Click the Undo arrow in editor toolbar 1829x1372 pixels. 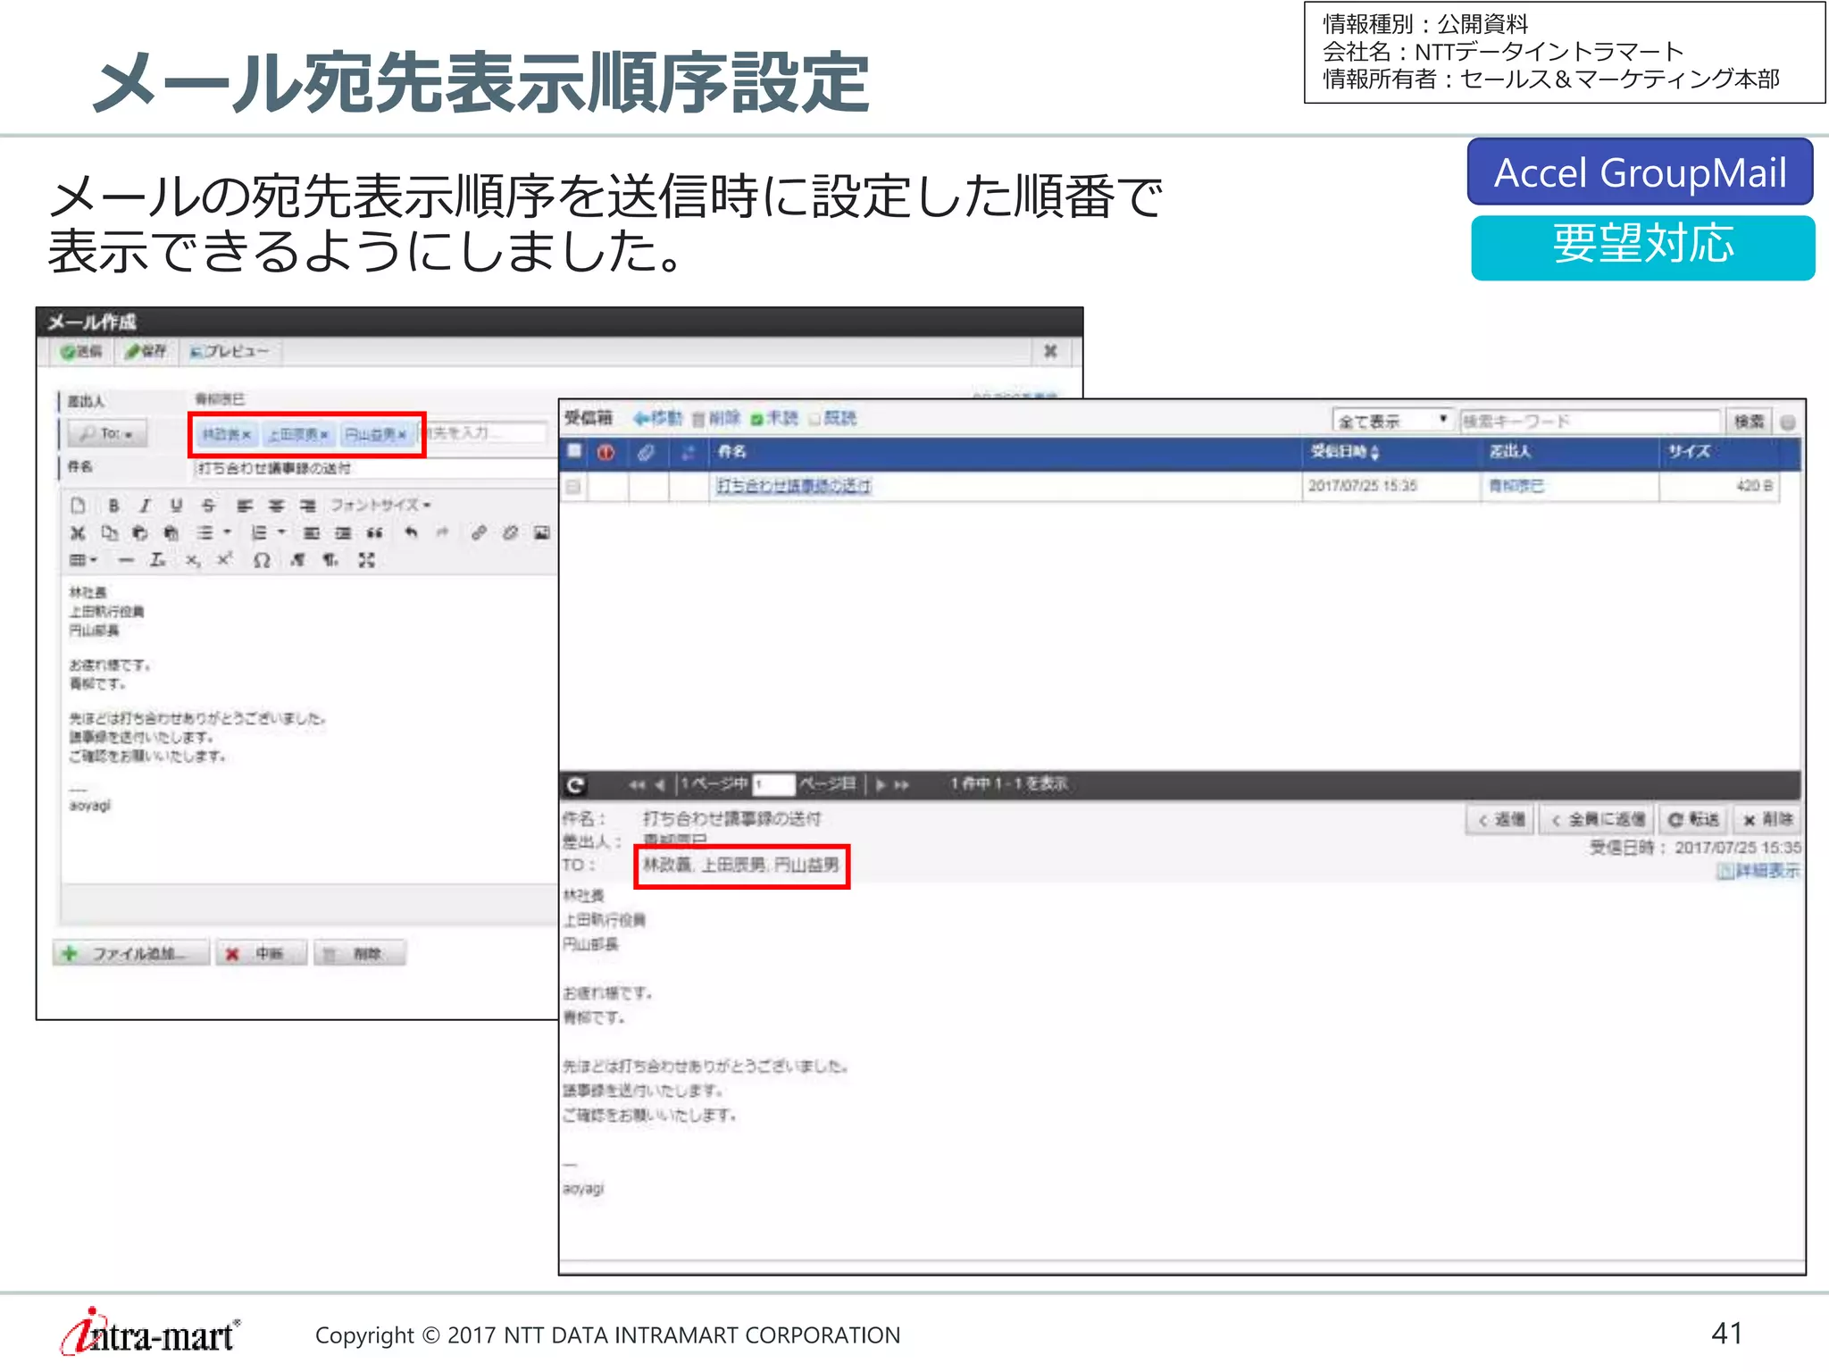pyautogui.click(x=411, y=533)
